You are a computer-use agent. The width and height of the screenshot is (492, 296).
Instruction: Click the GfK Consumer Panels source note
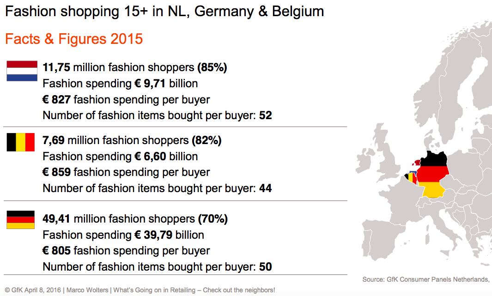(427, 279)
